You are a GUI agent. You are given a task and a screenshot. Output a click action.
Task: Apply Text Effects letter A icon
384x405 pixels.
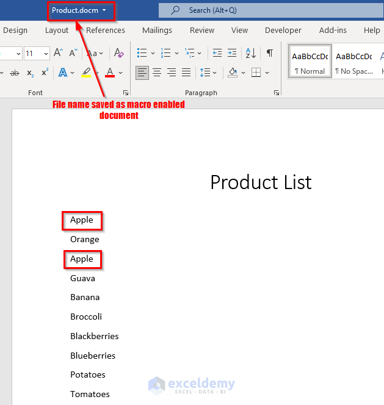(x=63, y=73)
